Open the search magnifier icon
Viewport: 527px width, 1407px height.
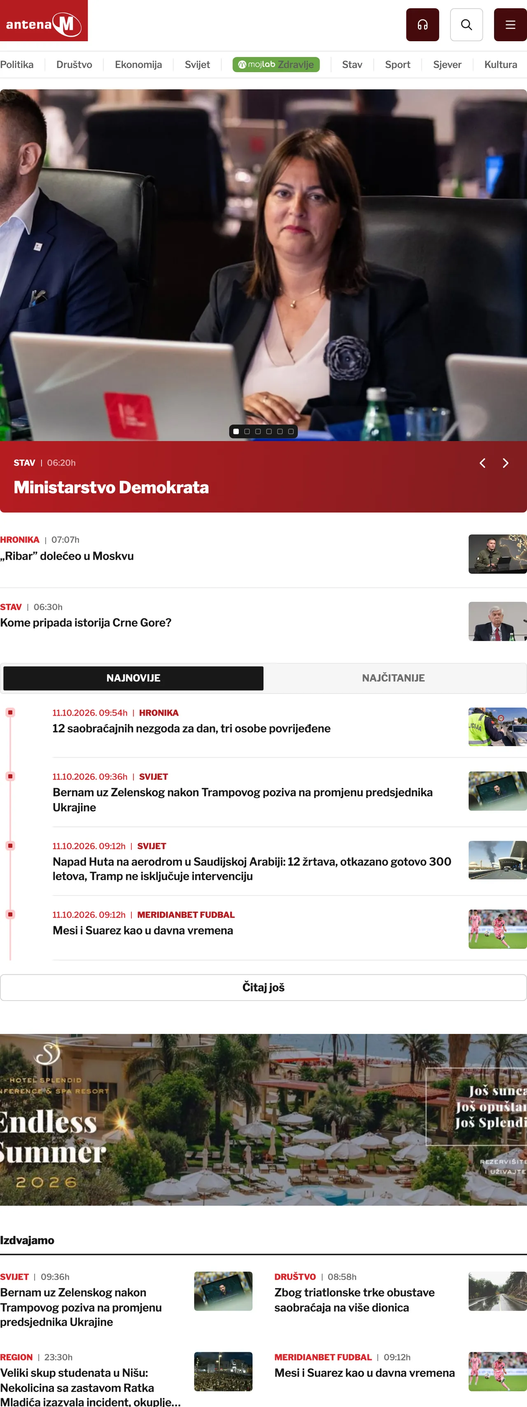click(466, 25)
